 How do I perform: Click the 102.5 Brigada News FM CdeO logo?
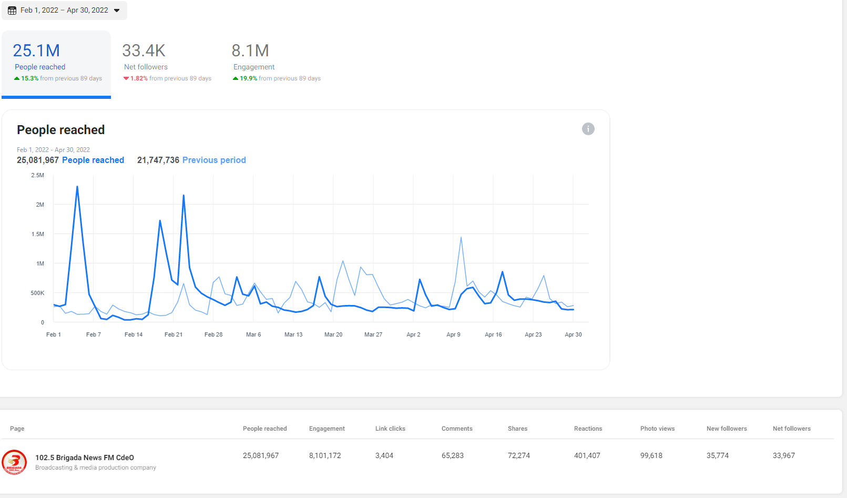click(x=14, y=462)
